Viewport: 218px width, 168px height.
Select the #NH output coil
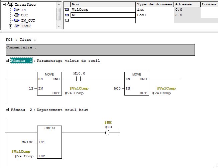click(107, 133)
